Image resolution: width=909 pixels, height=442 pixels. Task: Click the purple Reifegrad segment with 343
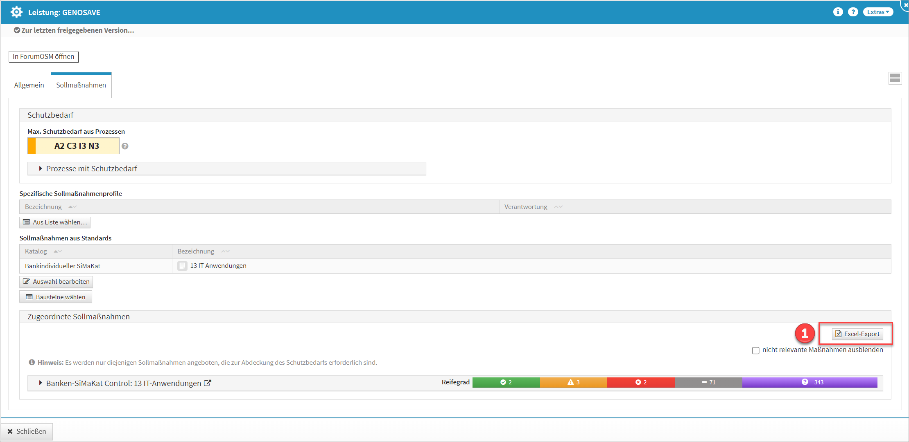pos(810,382)
